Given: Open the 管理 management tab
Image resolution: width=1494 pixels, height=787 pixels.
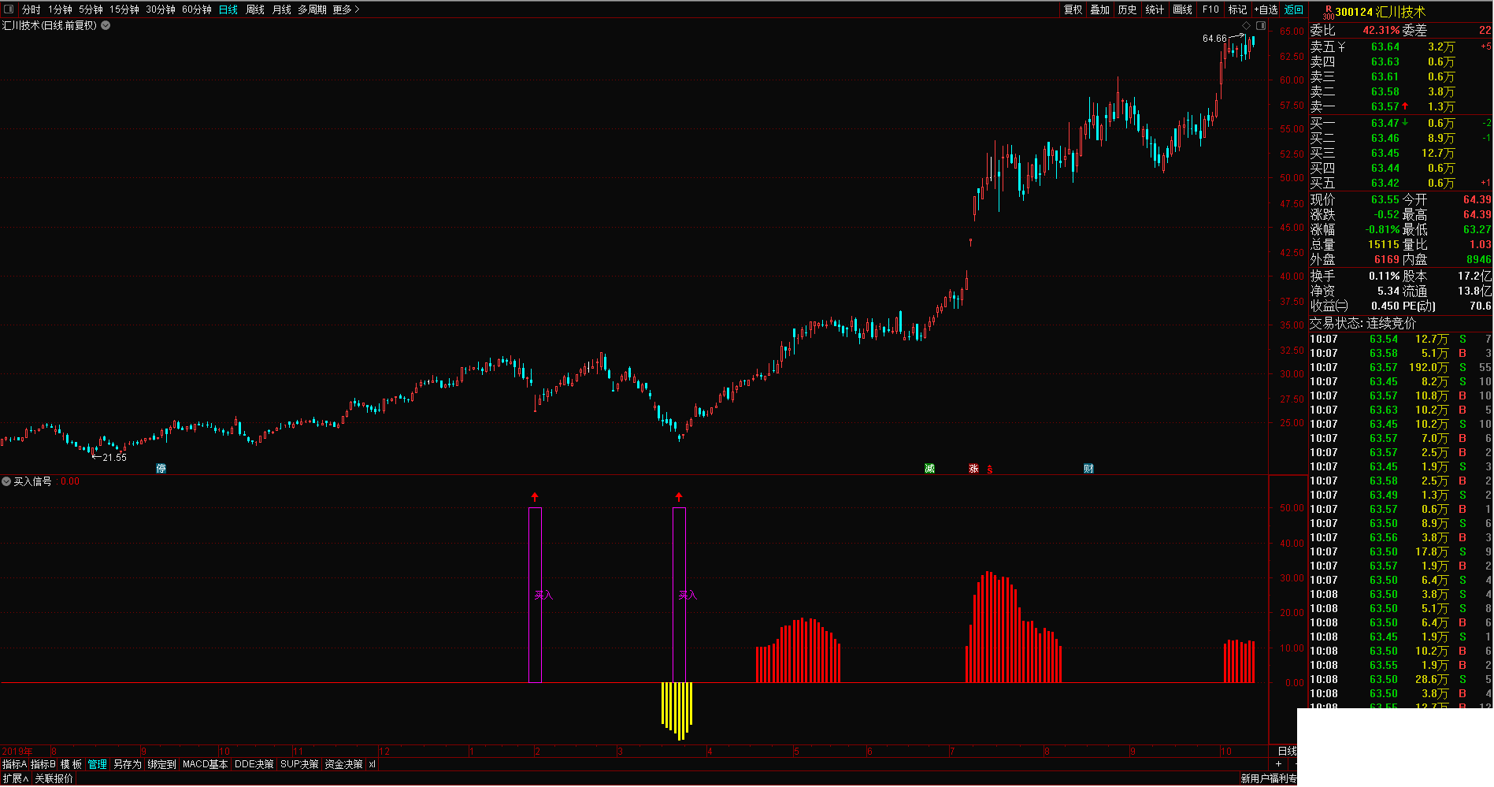Looking at the screenshot, I should point(98,764).
